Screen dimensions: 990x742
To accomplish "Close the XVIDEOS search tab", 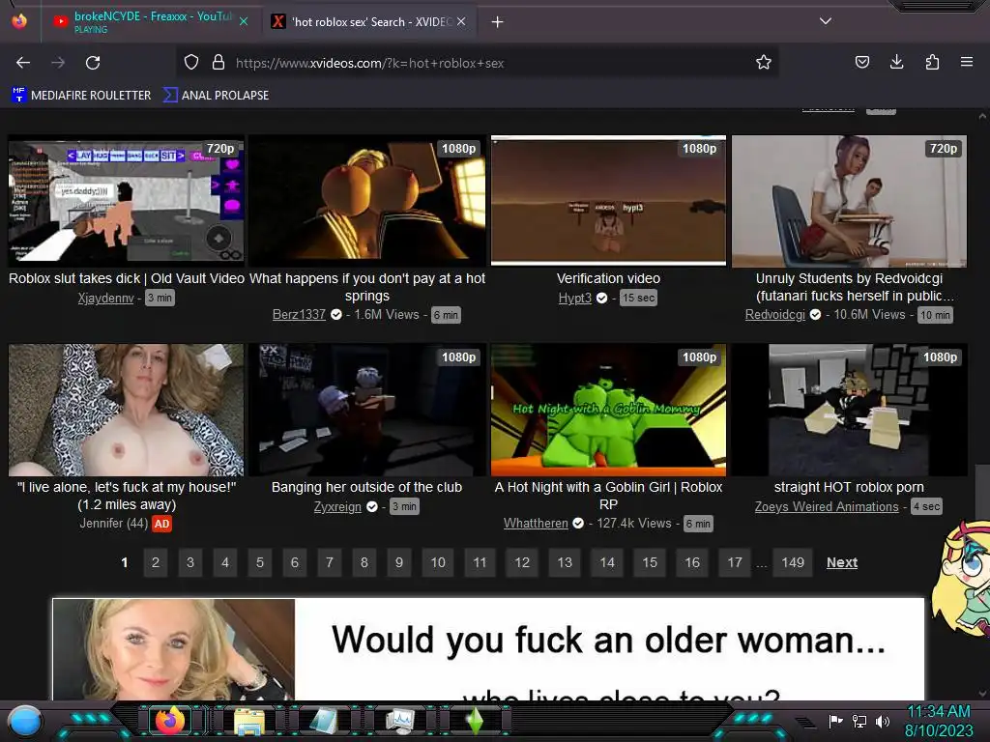I will [x=461, y=21].
